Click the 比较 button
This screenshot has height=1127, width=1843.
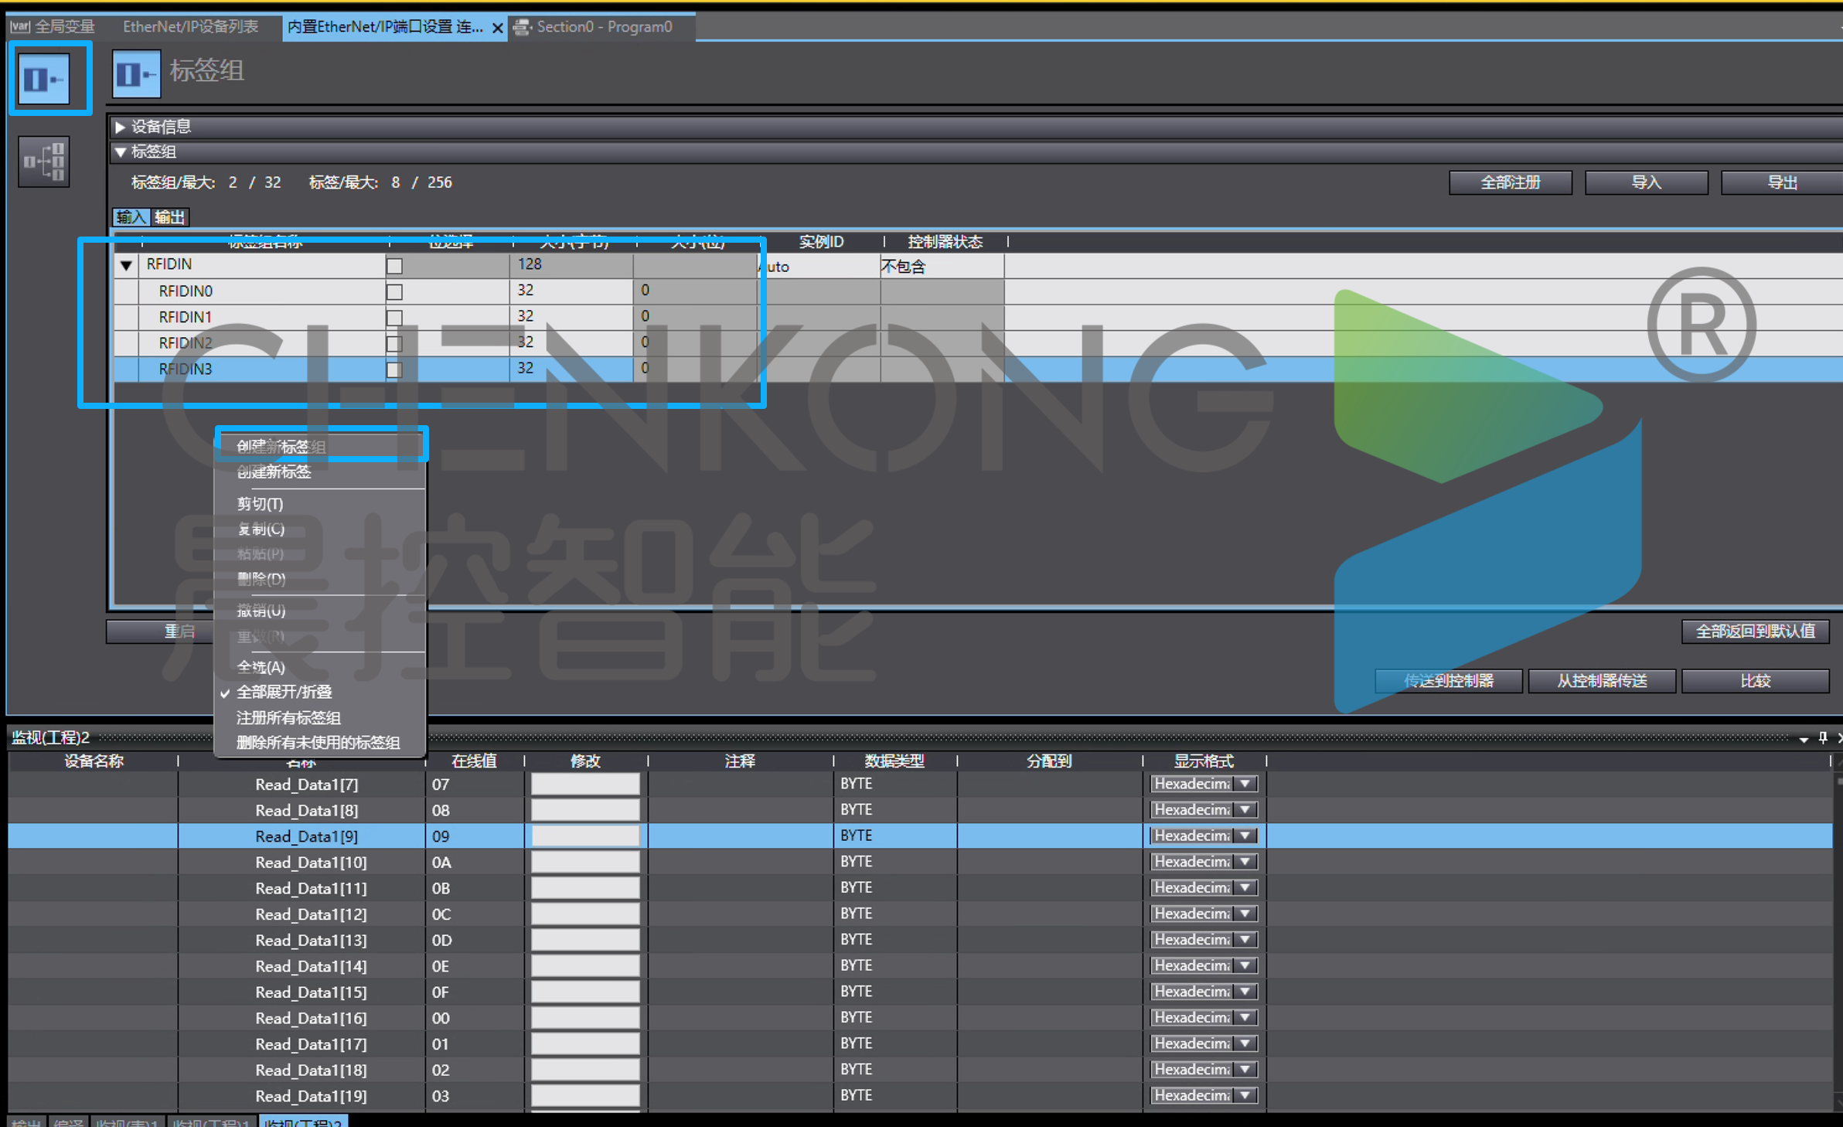click(x=1755, y=680)
